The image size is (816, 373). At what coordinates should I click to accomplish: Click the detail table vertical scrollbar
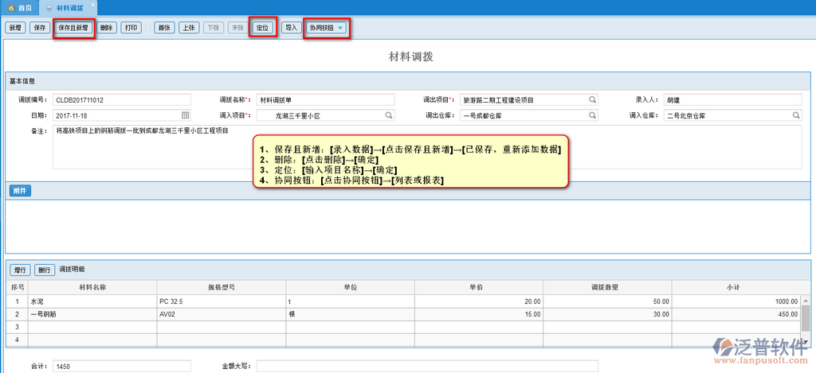(806, 318)
